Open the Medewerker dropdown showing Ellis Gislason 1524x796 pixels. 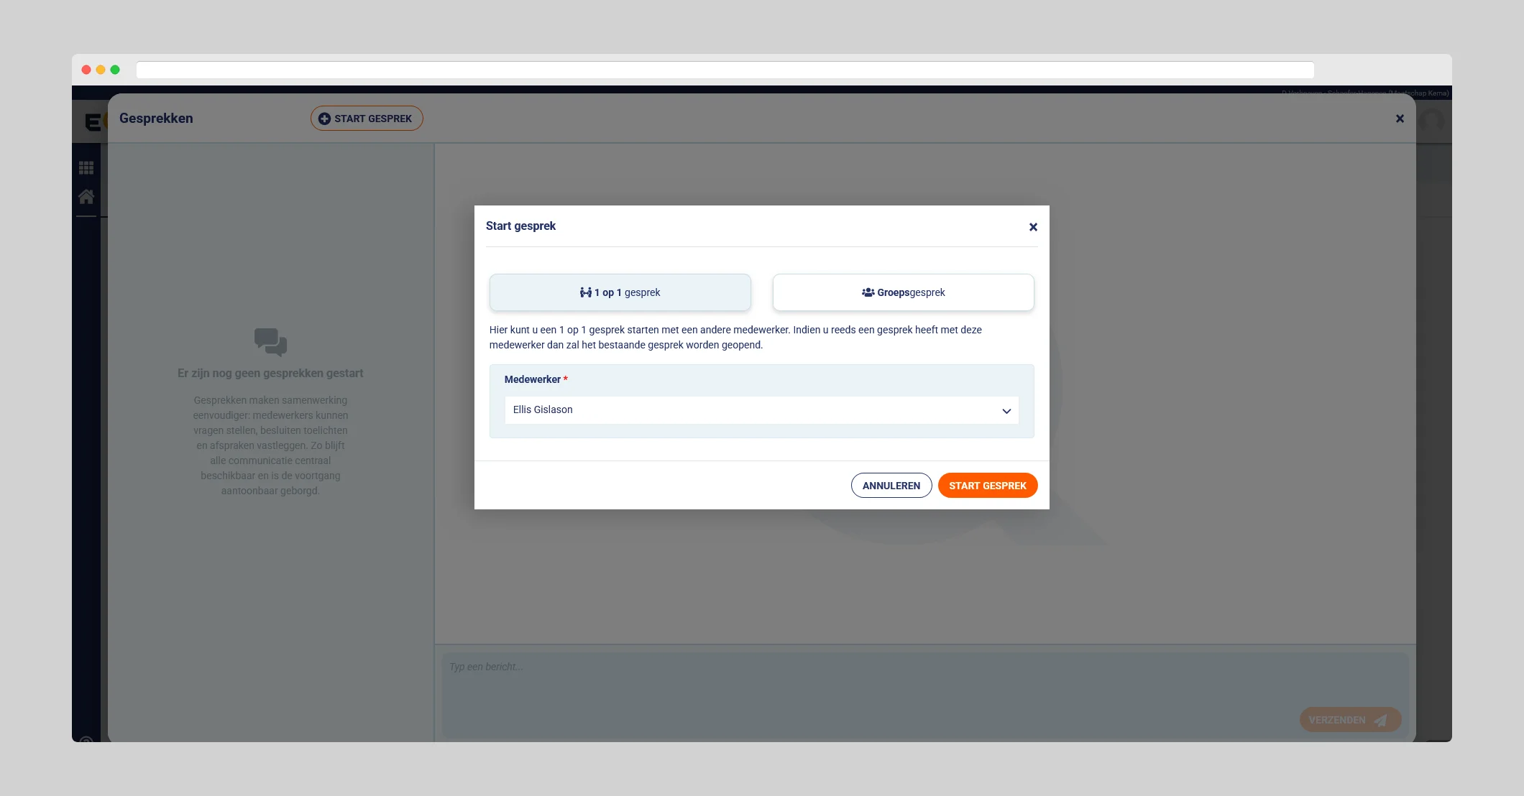tap(761, 410)
